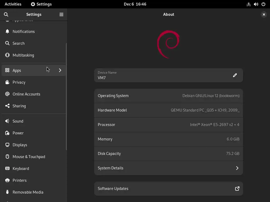Click the Mouse & Touchpad icon
Screen dimensions: 270x202
[7, 156]
